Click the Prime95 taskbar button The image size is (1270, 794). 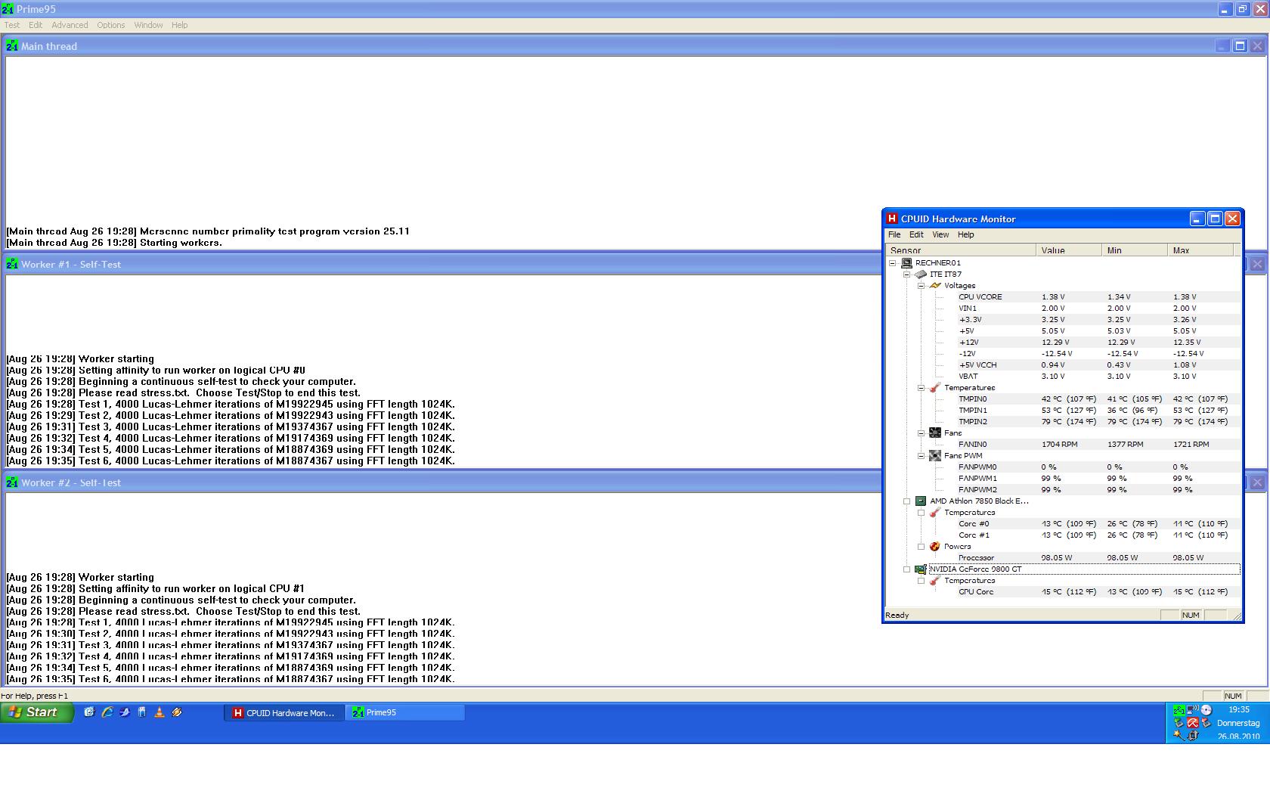pyautogui.click(x=405, y=712)
